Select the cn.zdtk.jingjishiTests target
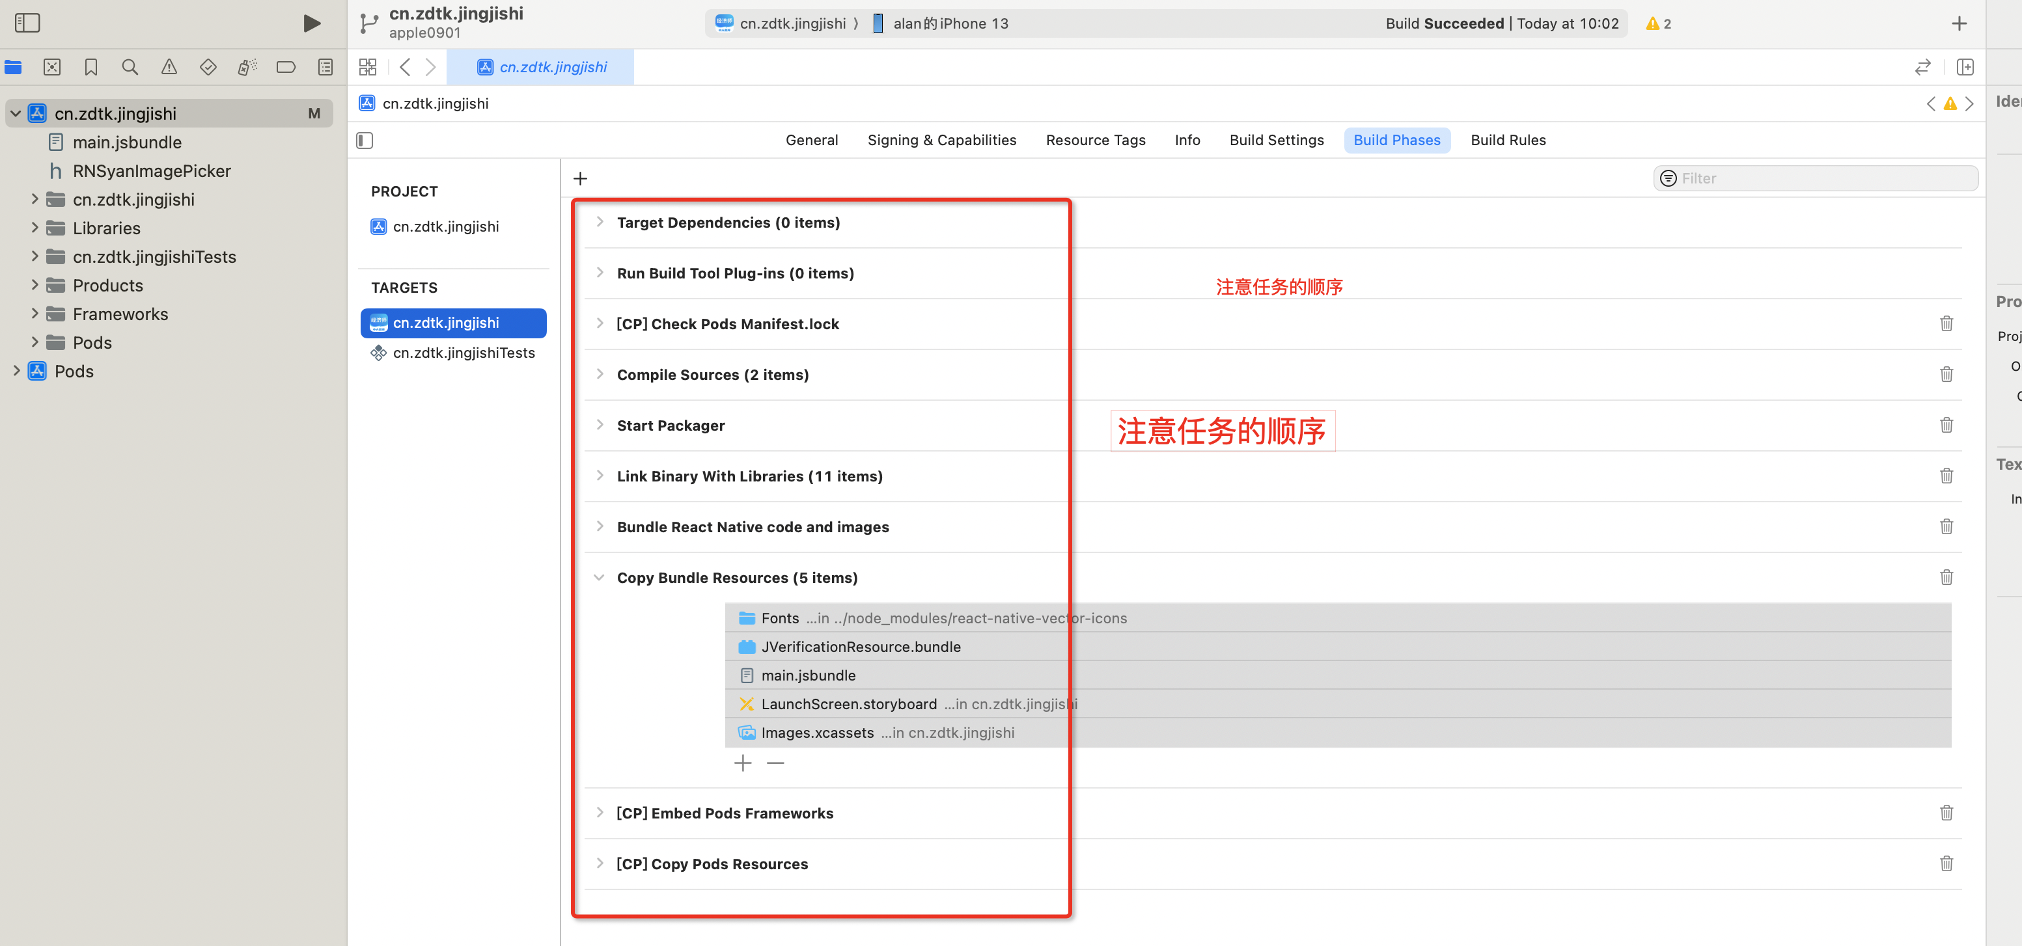Viewport: 2022px width, 946px height. coord(463,353)
